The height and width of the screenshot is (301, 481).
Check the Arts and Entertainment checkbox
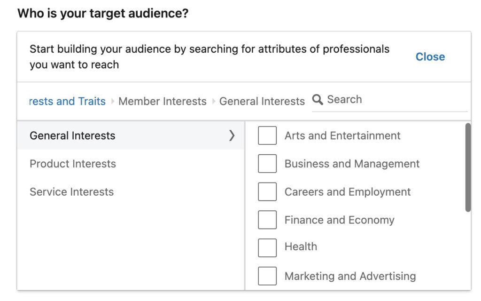tap(267, 135)
